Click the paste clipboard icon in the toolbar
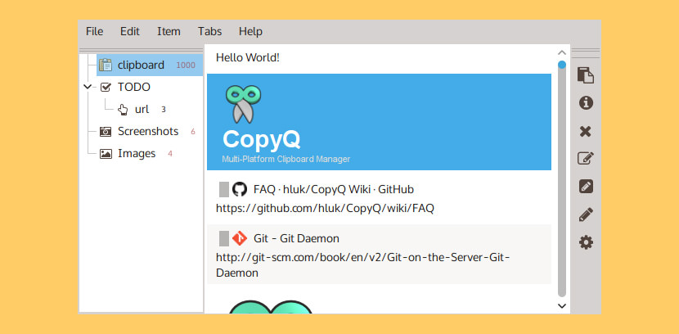The image size is (679, 334). pos(585,75)
